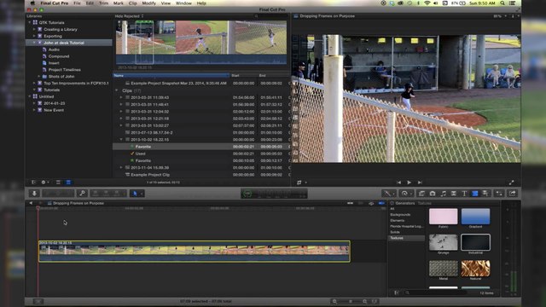
Task: Click the generators search field
Action: (435, 293)
